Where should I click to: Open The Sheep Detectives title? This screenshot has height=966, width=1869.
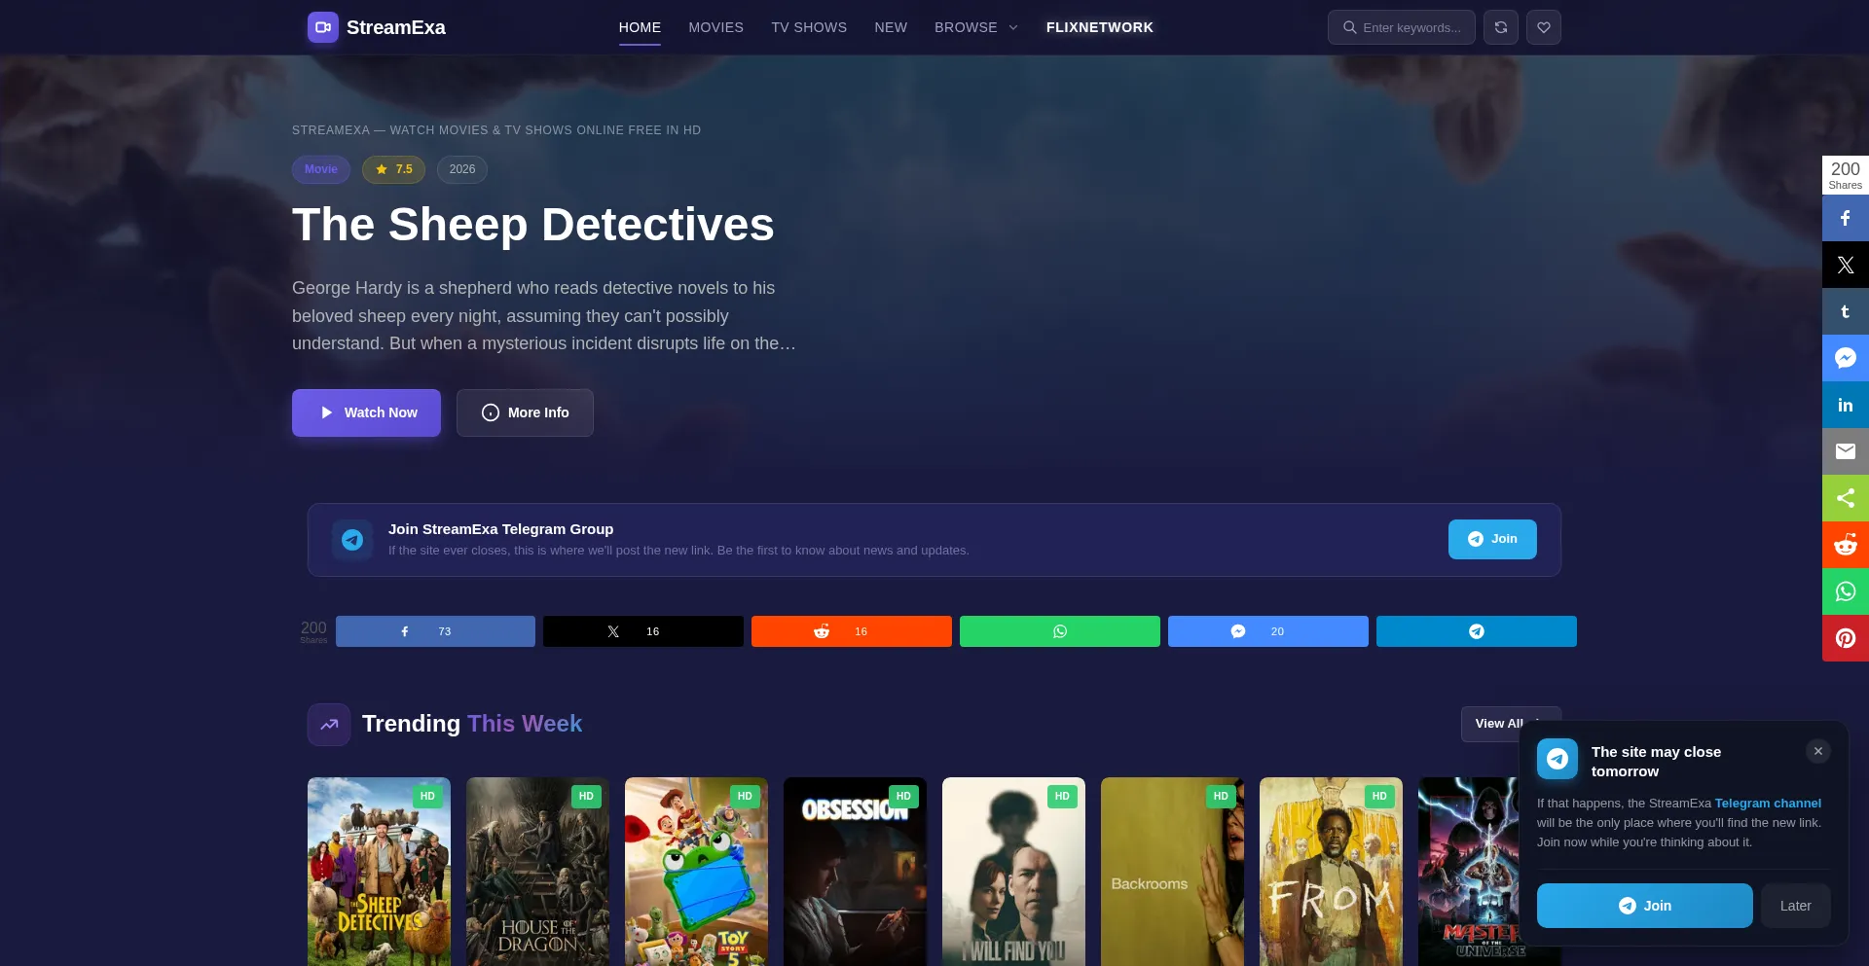point(533,225)
